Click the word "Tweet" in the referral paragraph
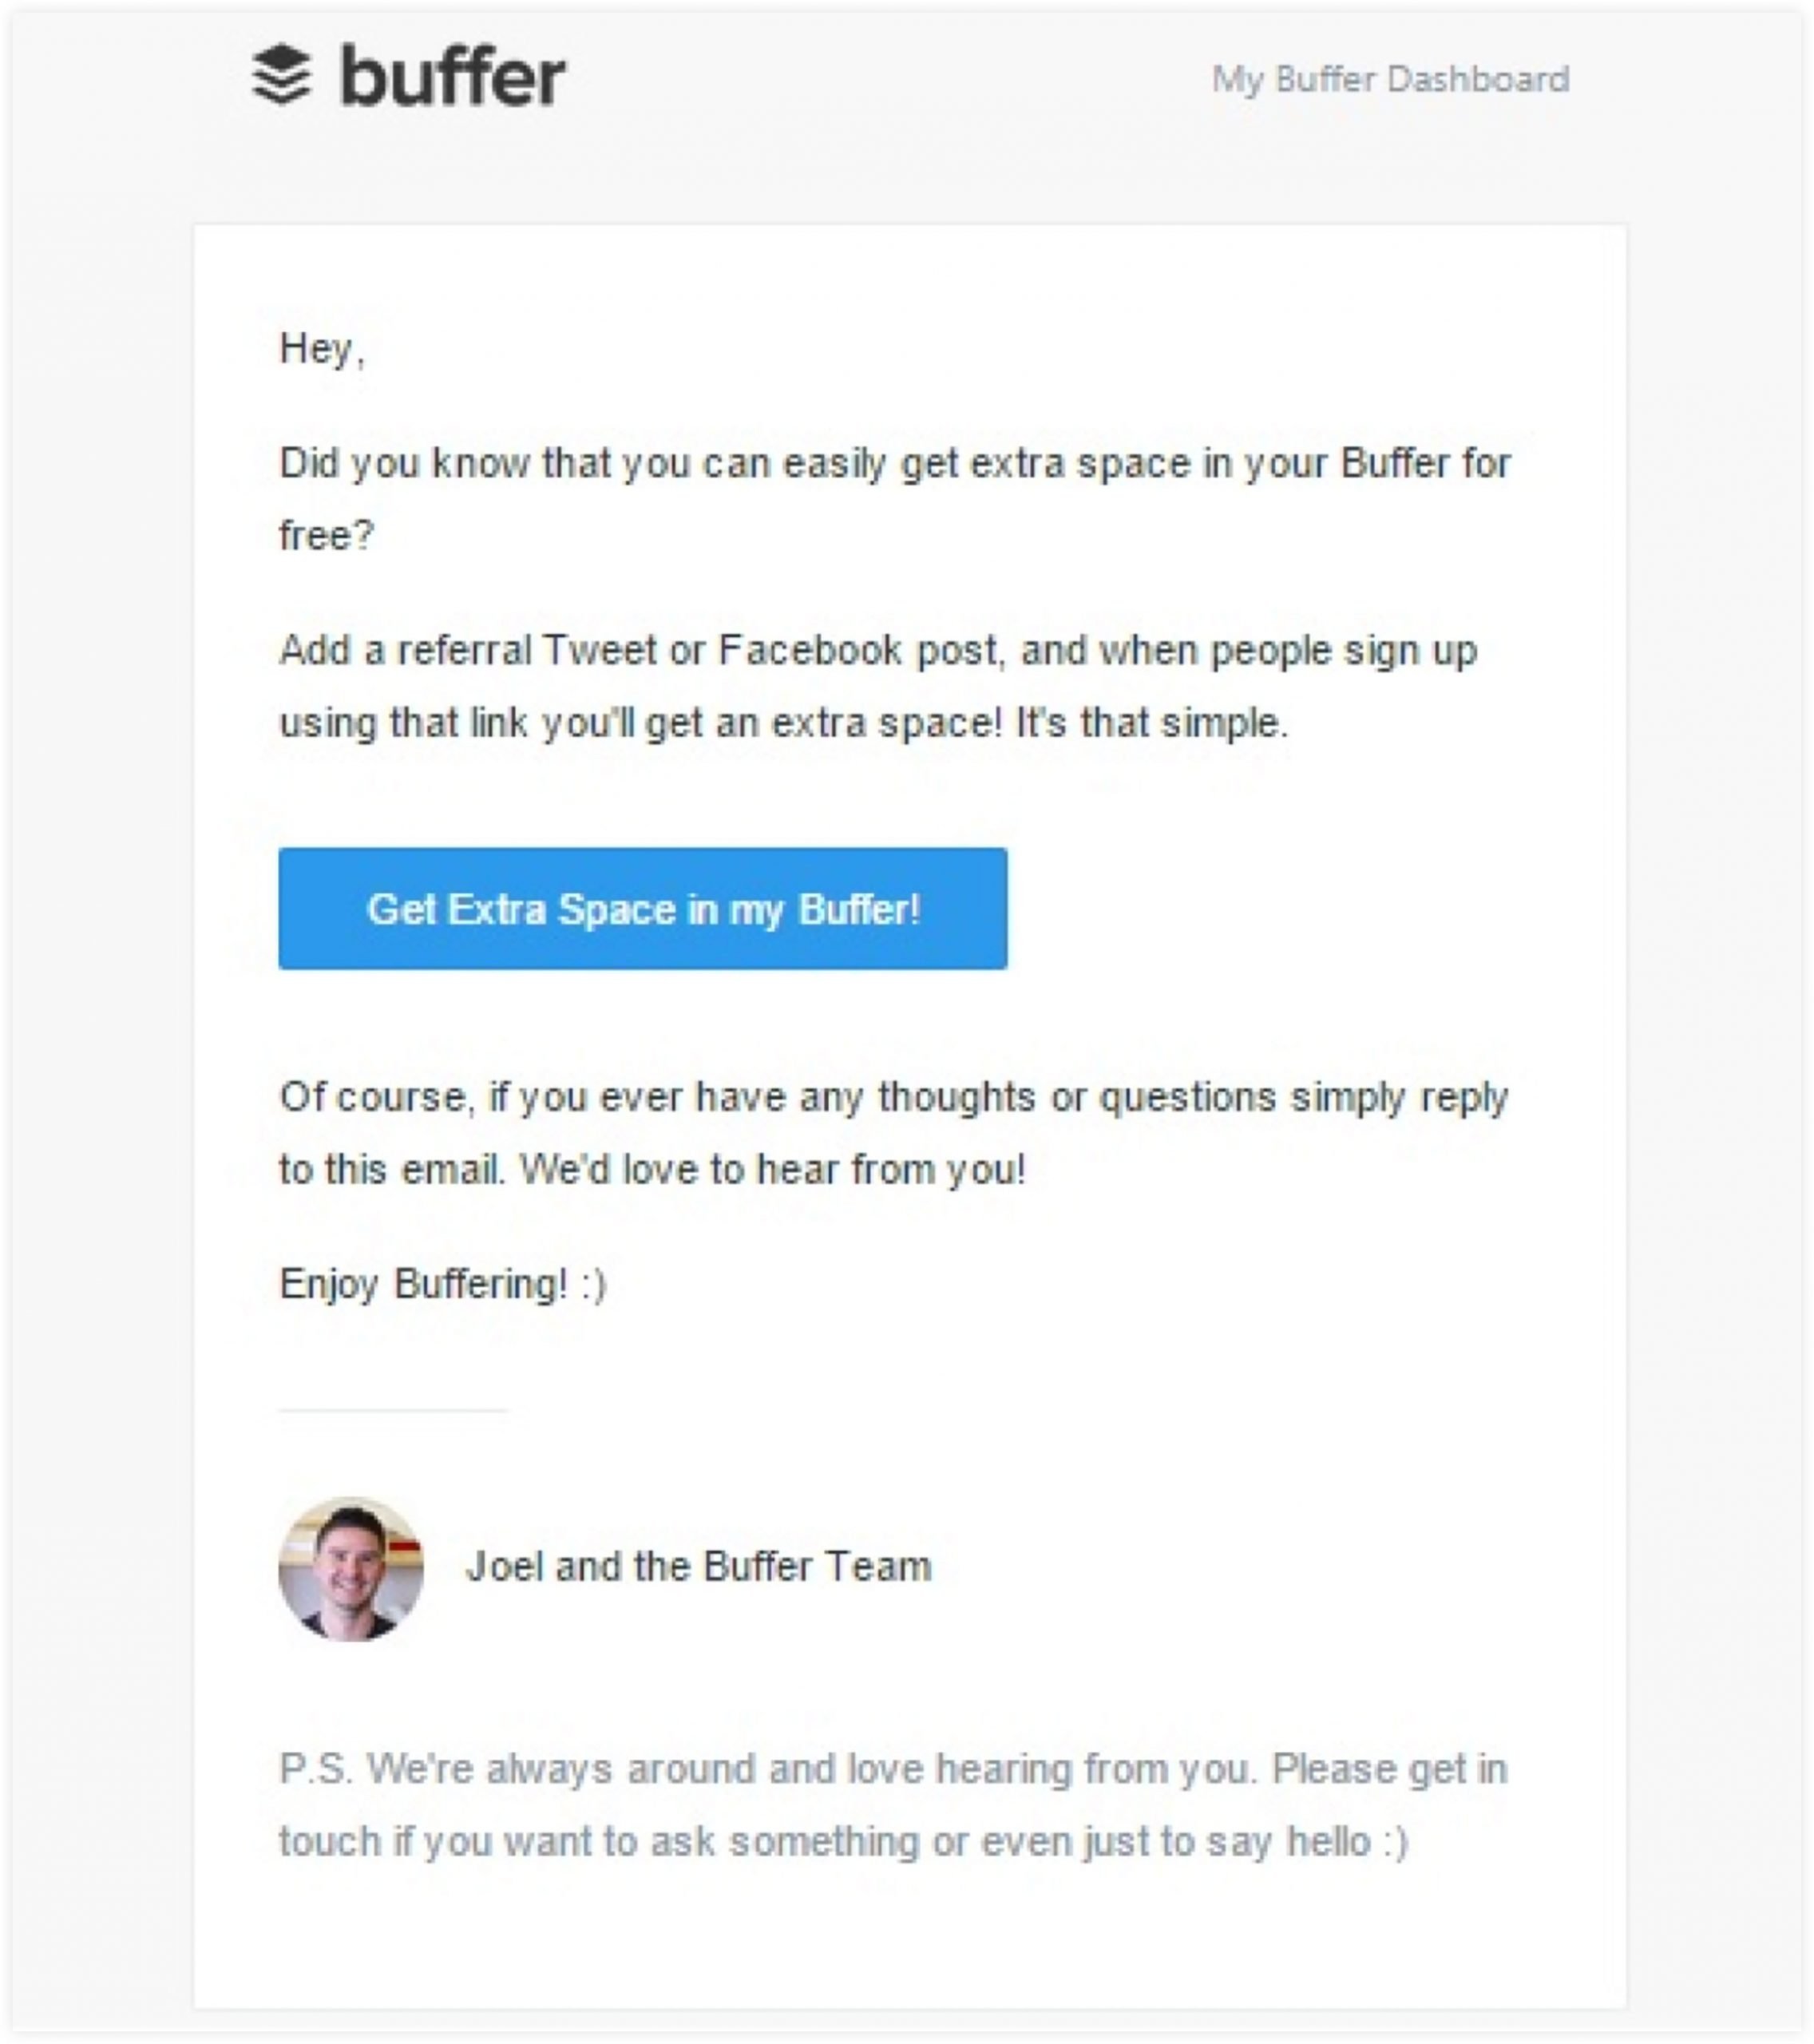 [x=600, y=651]
